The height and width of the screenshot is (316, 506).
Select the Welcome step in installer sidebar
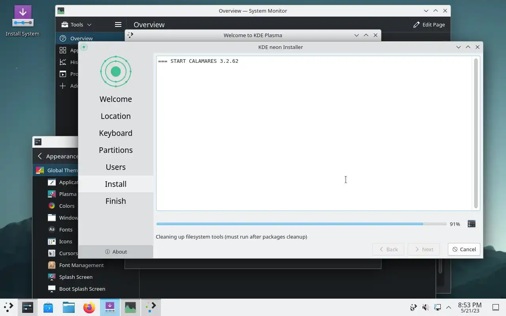116,99
